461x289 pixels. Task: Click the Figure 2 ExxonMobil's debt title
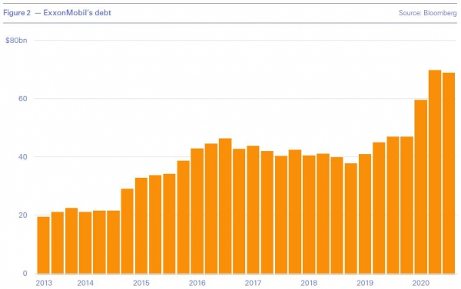57,12
